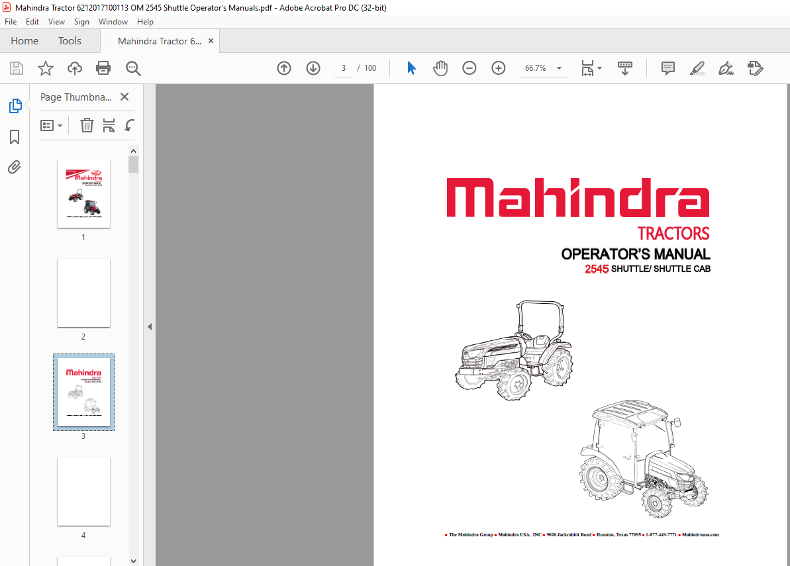
Task: Add a comment with speech bubble icon
Action: [668, 68]
